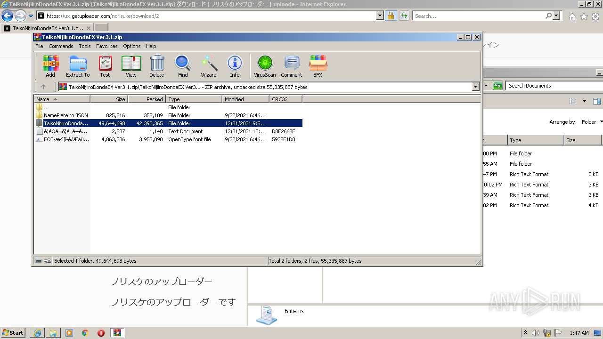
Task: Click the taskbar clock 1:47 AM
Action: [x=579, y=333]
